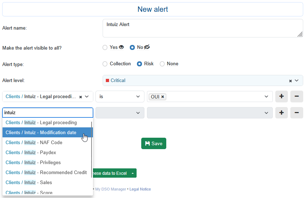
Task: Clear the Legal proceeding field selection
Action: pyautogui.click(x=80, y=97)
